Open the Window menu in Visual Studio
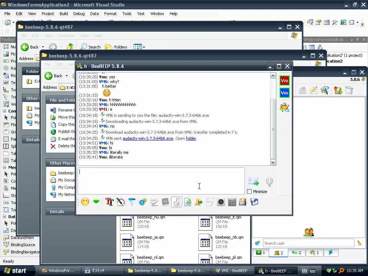 point(157,14)
